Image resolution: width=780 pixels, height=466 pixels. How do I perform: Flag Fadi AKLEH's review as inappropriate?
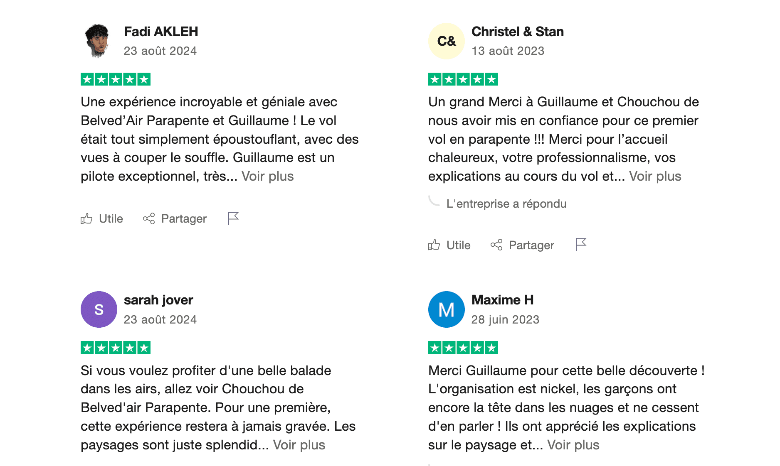[x=233, y=218]
